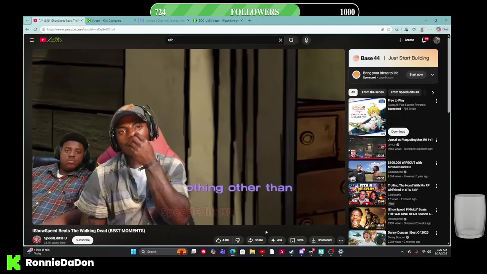
Task: Go to YouTube home via the logo
Action: pos(51,40)
